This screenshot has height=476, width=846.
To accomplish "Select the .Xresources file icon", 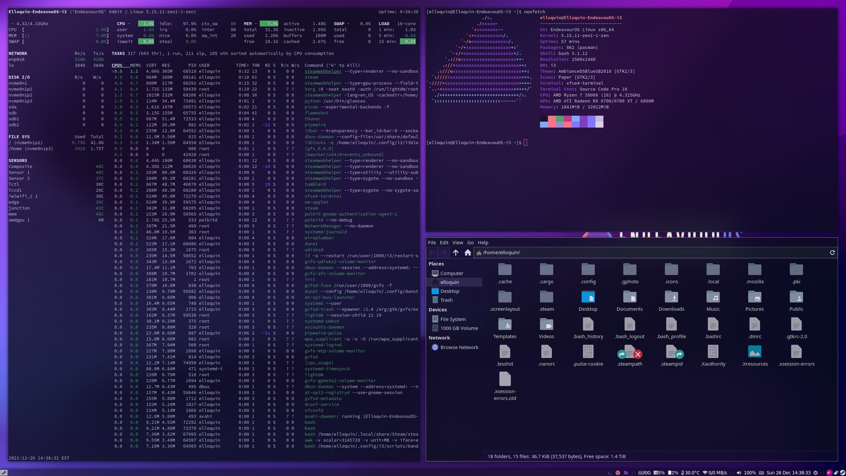I will point(754,352).
